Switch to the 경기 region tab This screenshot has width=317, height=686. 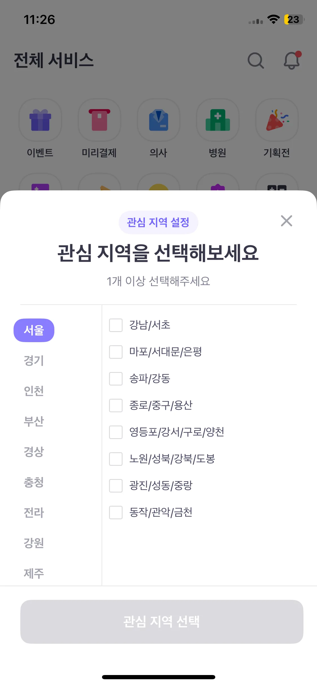pos(34,361)
